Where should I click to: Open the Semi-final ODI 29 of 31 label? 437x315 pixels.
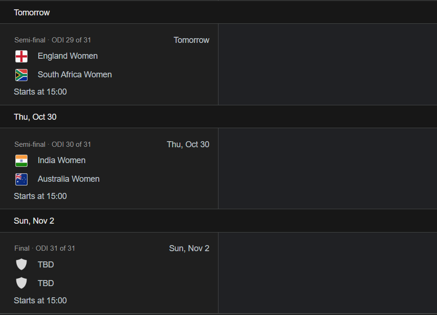pos(53,40)
